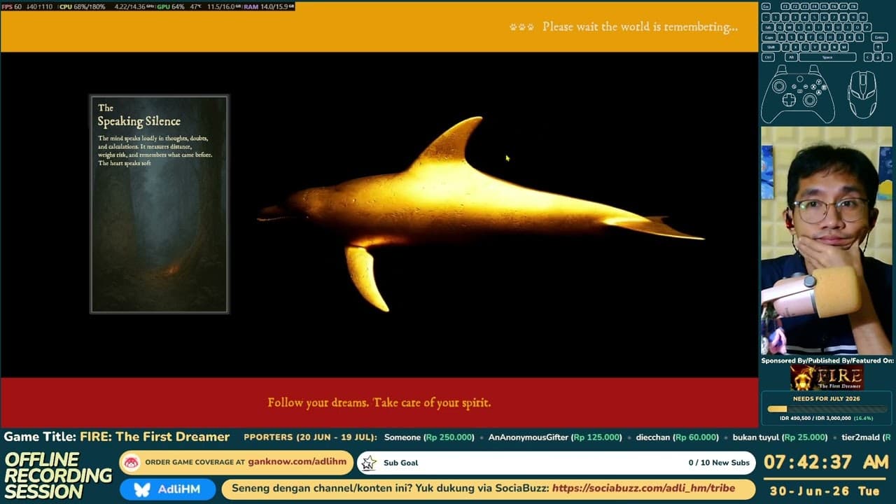Click the butterfly icon beside AdliHM
This screenshot has width=896, height=504.
(x=142, y=489)
